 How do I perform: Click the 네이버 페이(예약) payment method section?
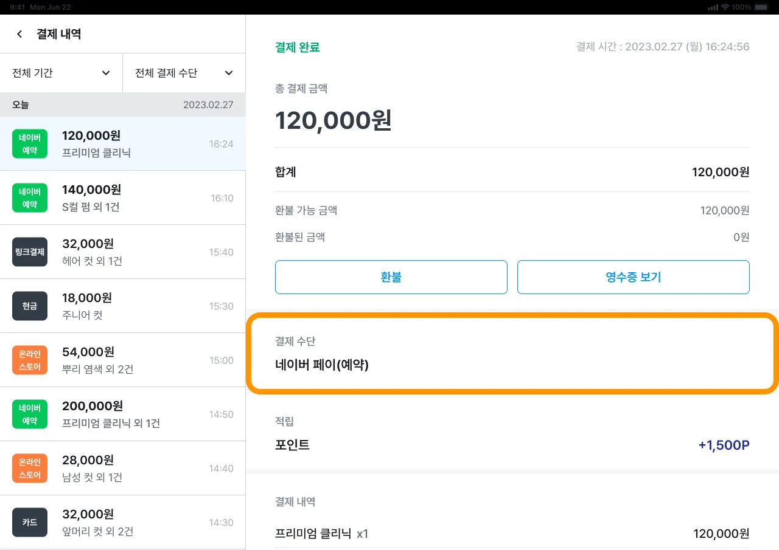[512, 354]
